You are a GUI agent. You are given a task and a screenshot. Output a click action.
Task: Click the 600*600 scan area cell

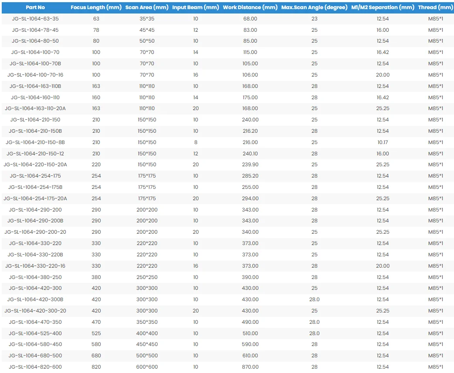(x=147, y=367)
